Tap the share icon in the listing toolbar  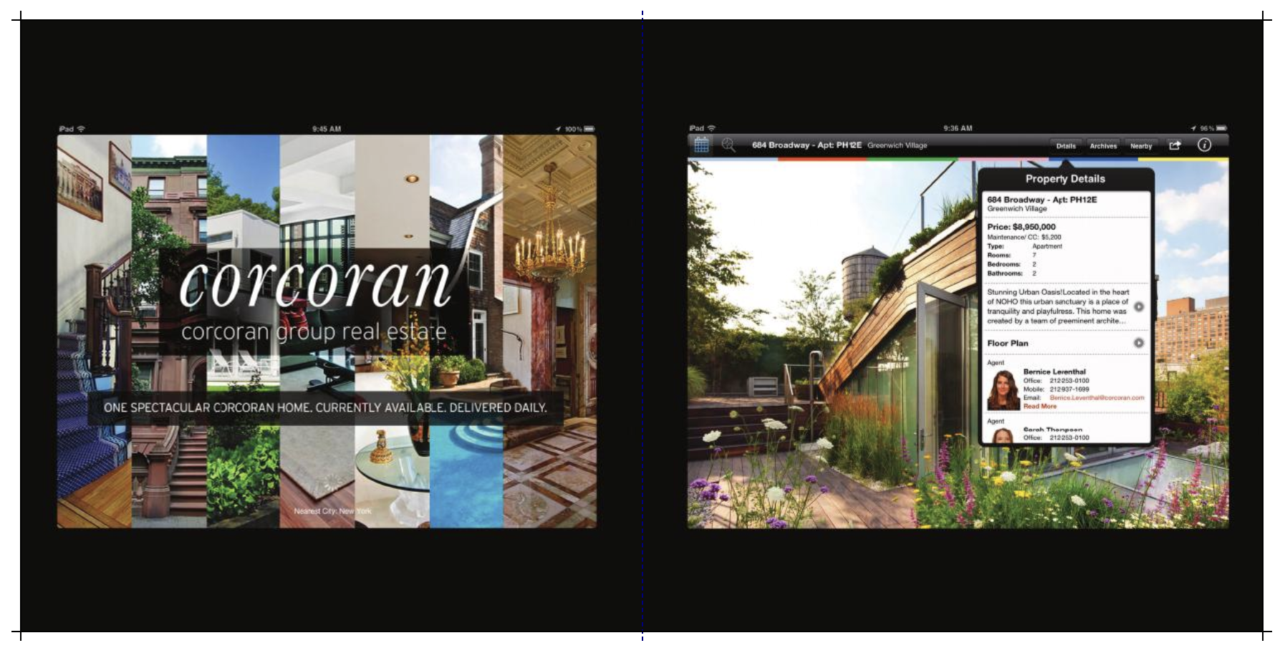tap(1175, 145)
